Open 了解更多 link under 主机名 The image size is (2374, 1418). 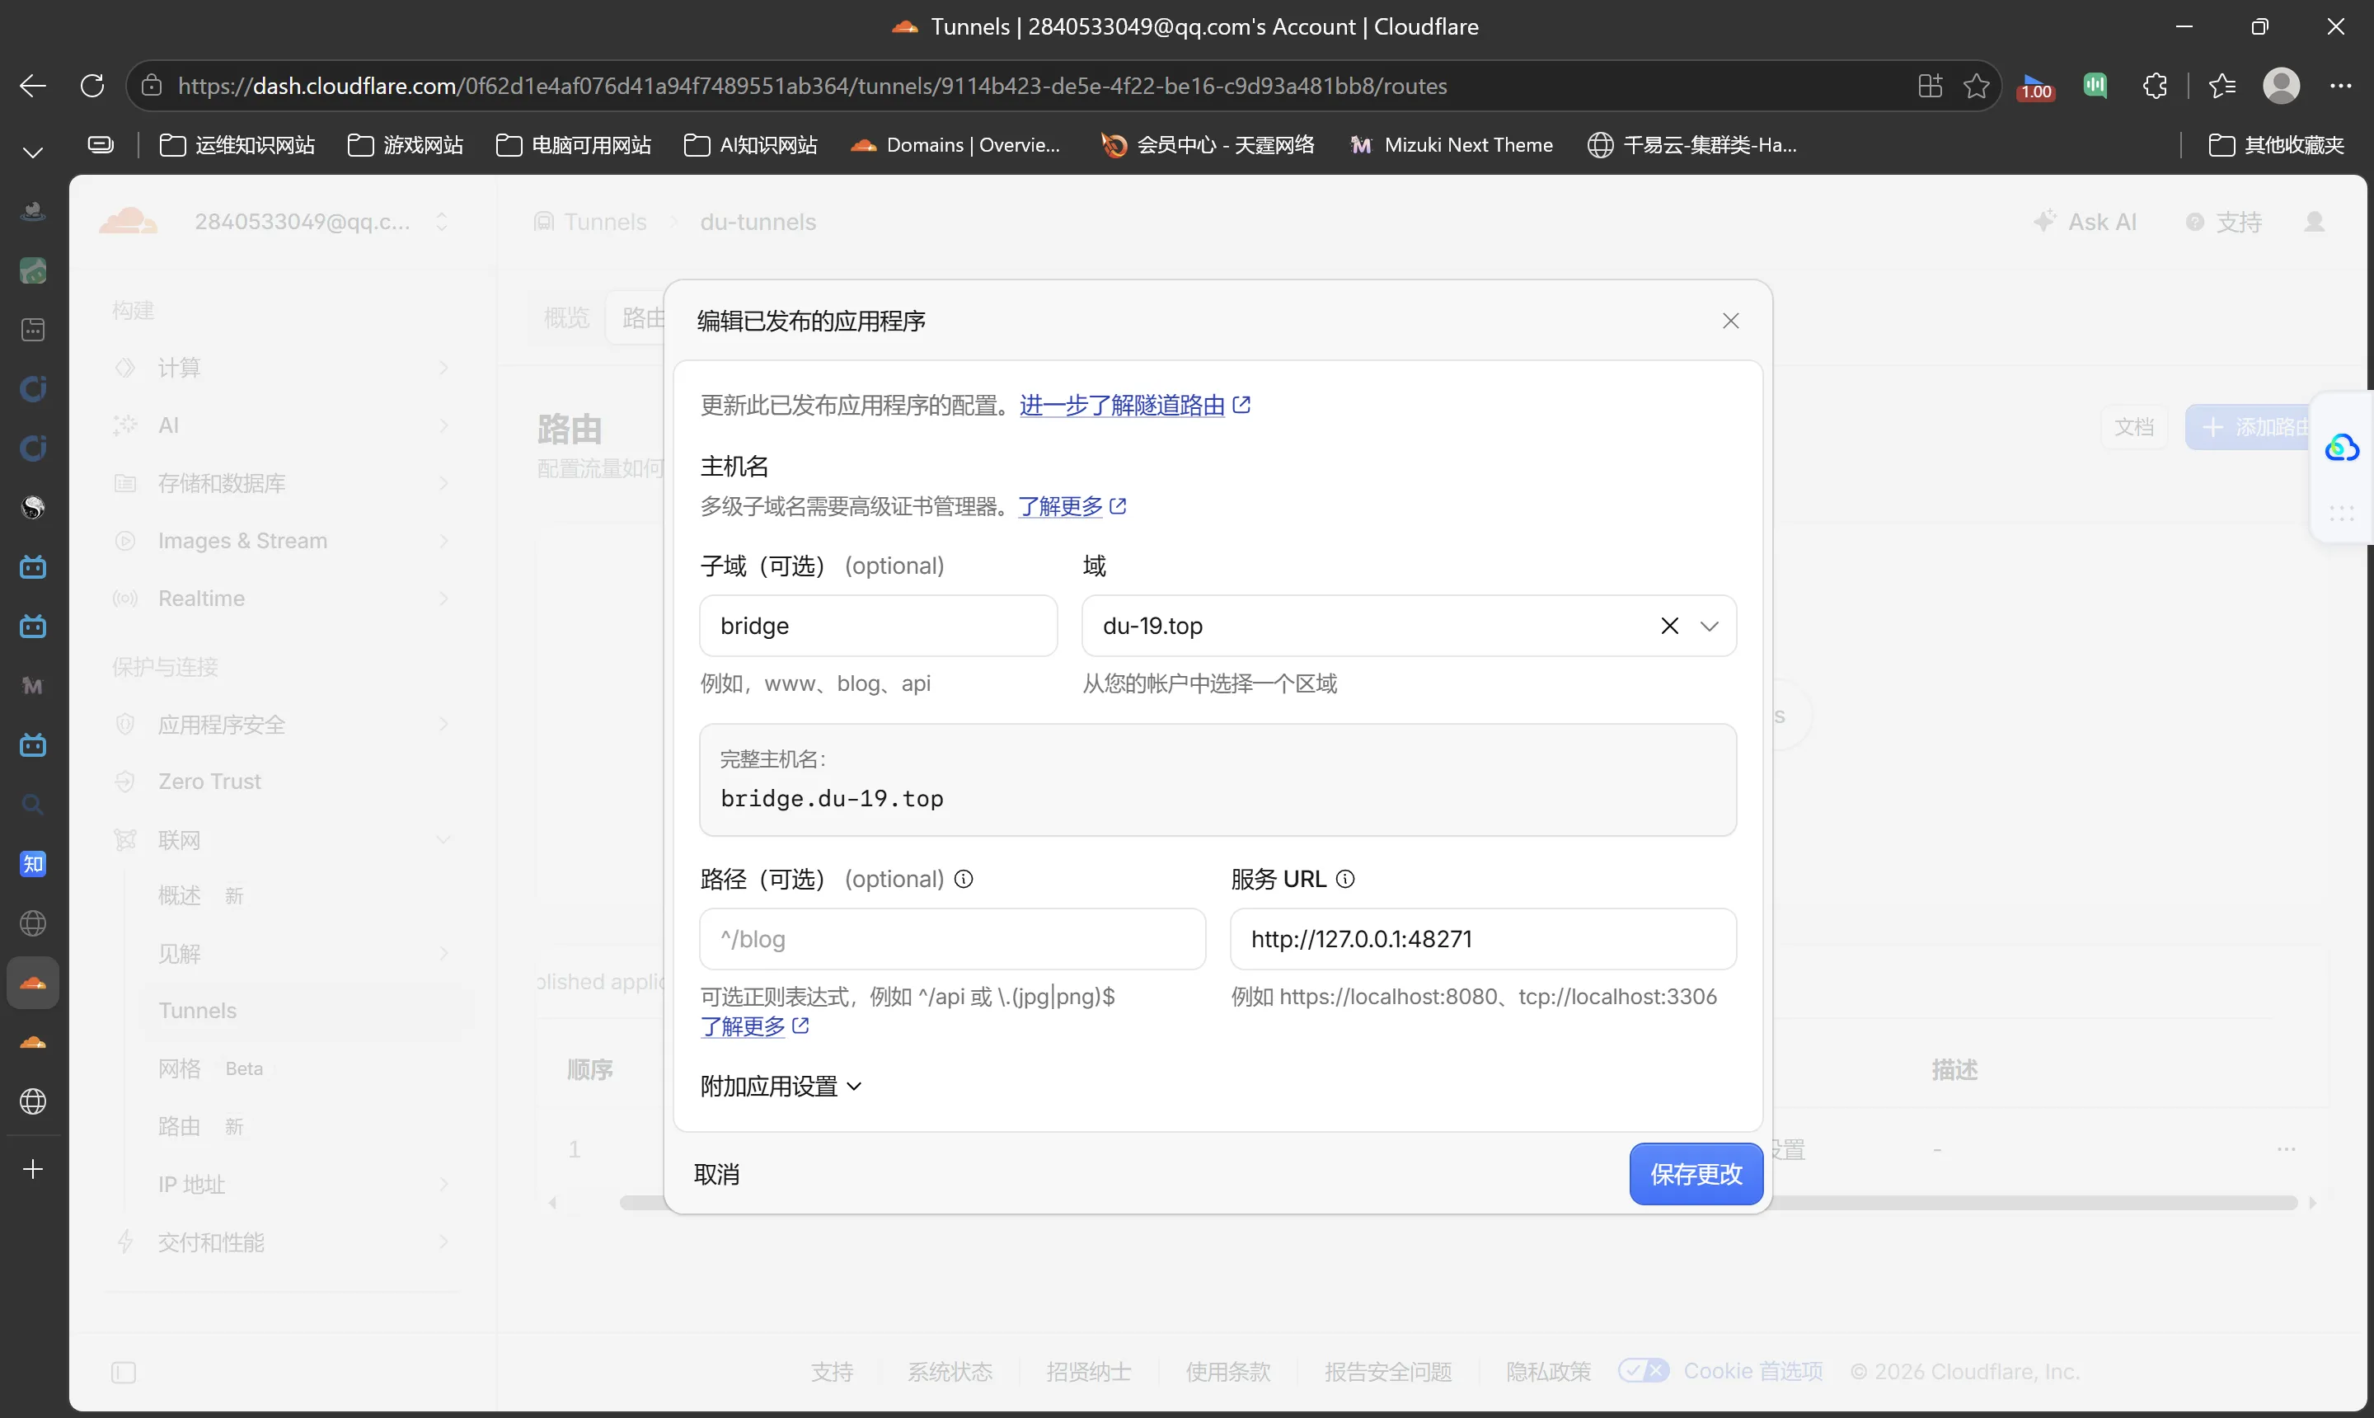pos(1072,506)
